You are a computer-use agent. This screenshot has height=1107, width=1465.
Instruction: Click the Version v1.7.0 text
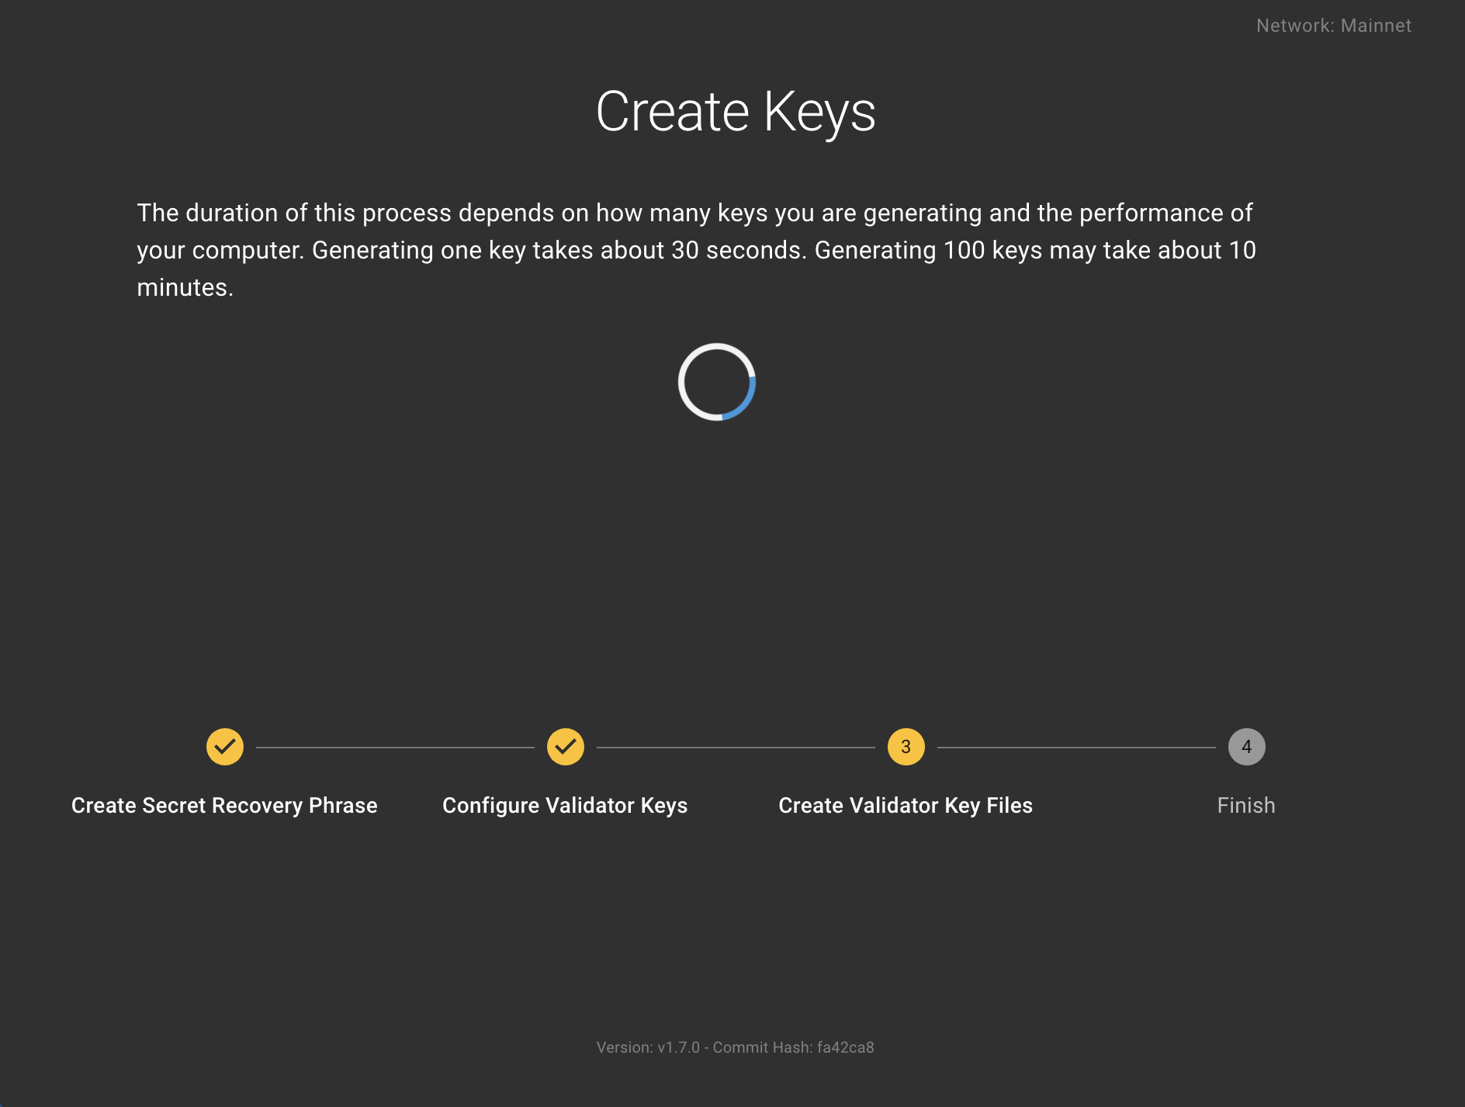(648, 1047)
